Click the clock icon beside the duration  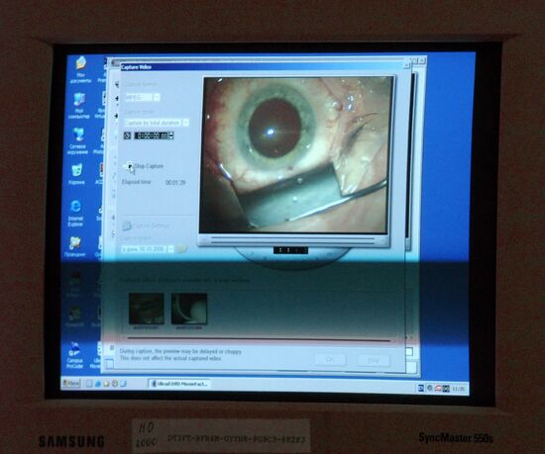tap(128, 136)
